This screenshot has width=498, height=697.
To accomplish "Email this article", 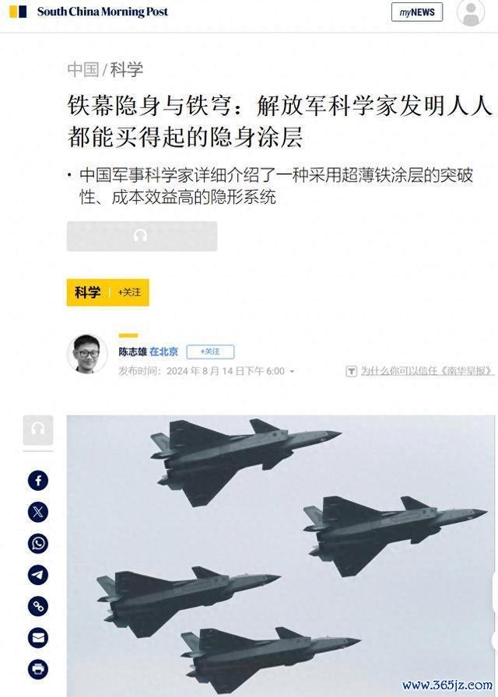I will (38, 638).
